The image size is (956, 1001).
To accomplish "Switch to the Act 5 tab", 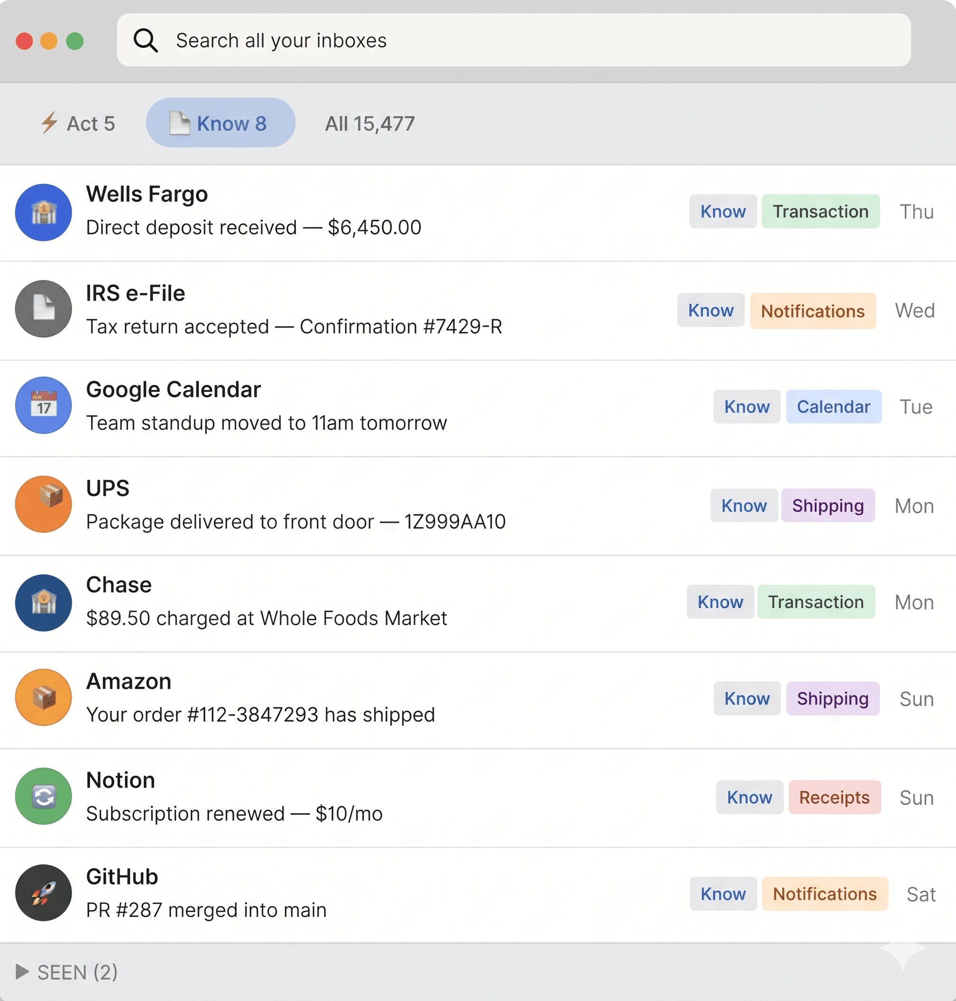I will pos(78,123).
